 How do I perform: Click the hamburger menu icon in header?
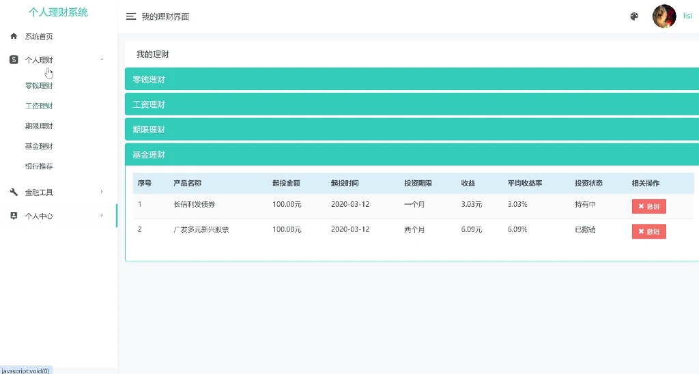(131, 16)
